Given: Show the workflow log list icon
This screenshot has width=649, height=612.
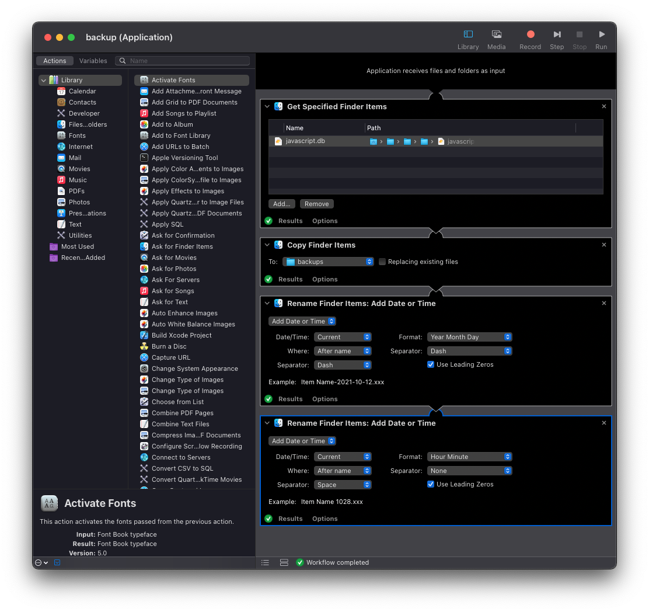Looking at the screenshot, I should click(x=265, y=562).
